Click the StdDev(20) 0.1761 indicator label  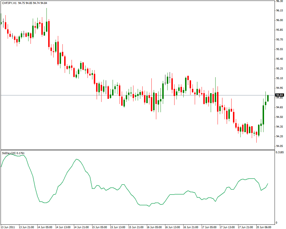pos(13,153)
